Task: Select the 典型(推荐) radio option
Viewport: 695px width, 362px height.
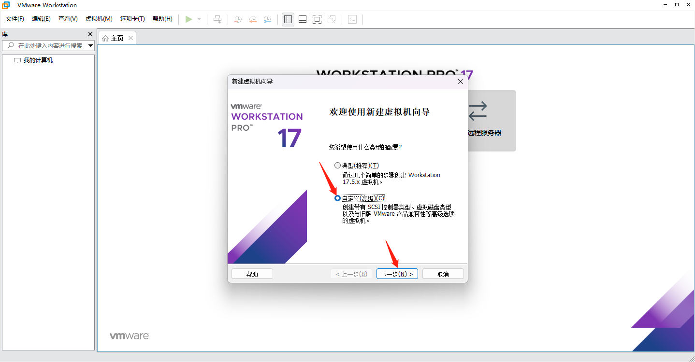Action: point(337,166)
